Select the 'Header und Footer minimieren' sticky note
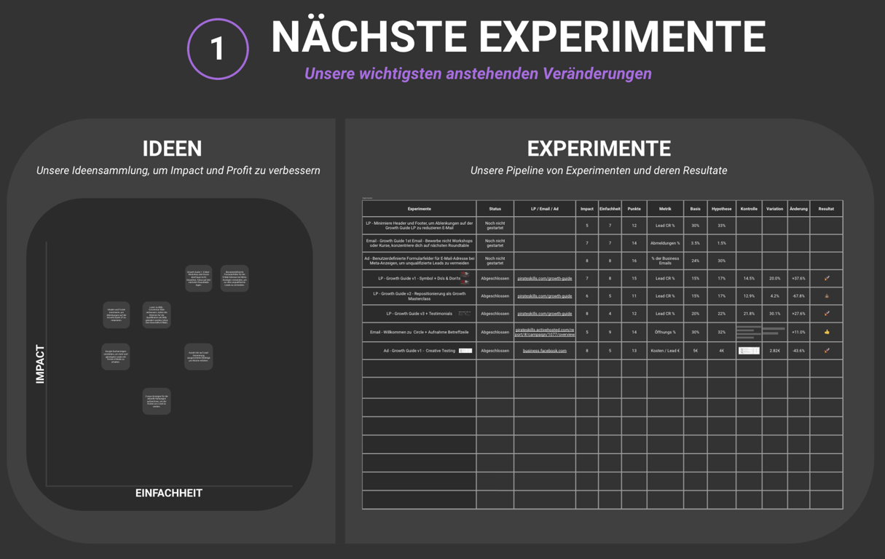 click(117, 314)
